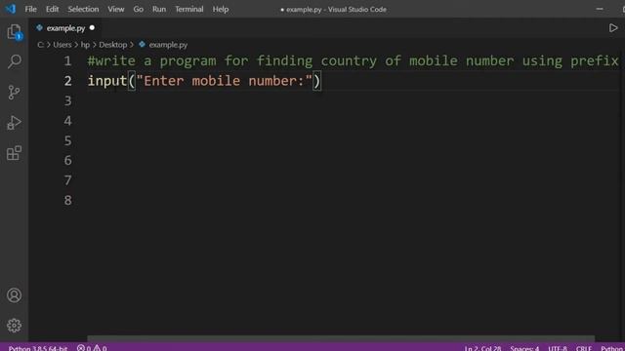Click line number 8 in the gutter

coord(67,200)
